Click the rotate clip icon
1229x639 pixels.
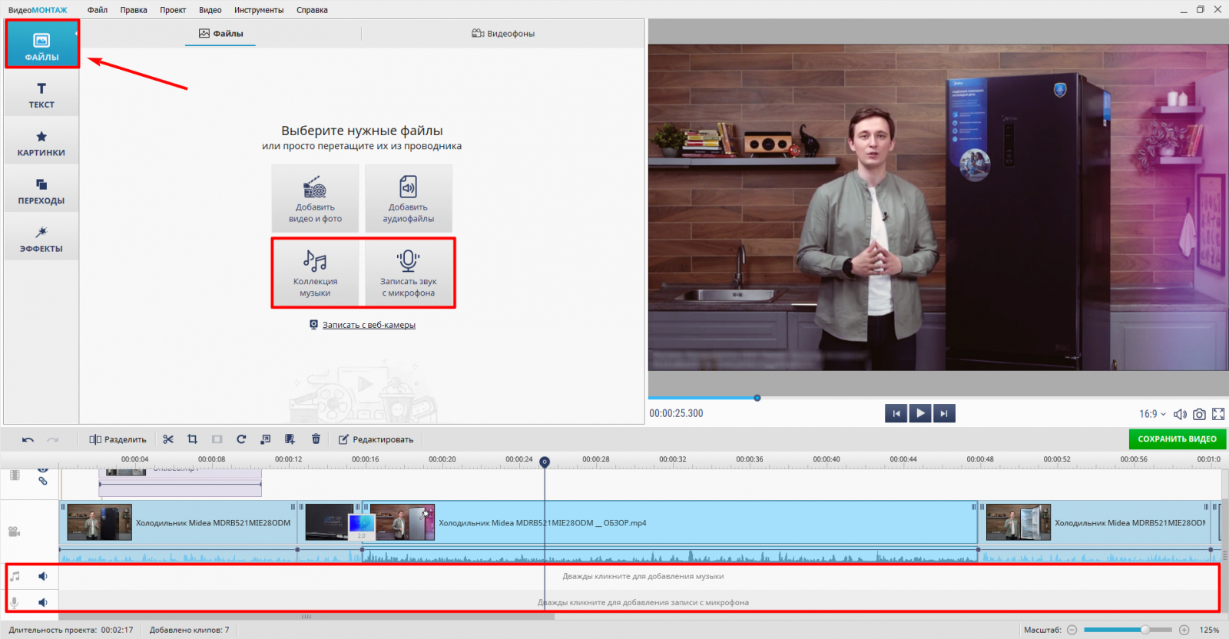pyautogui.click(x=241, y=439)
